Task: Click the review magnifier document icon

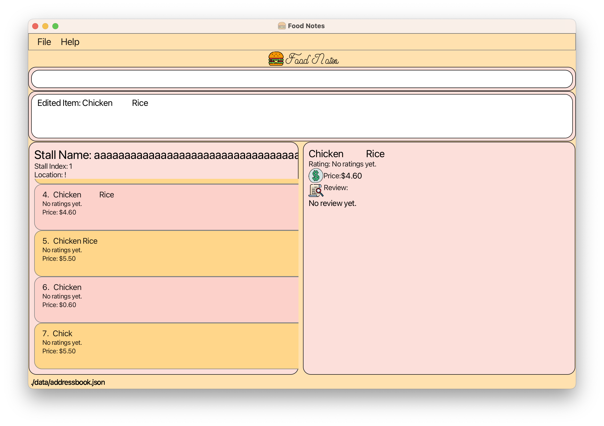Action: (316, 190)
